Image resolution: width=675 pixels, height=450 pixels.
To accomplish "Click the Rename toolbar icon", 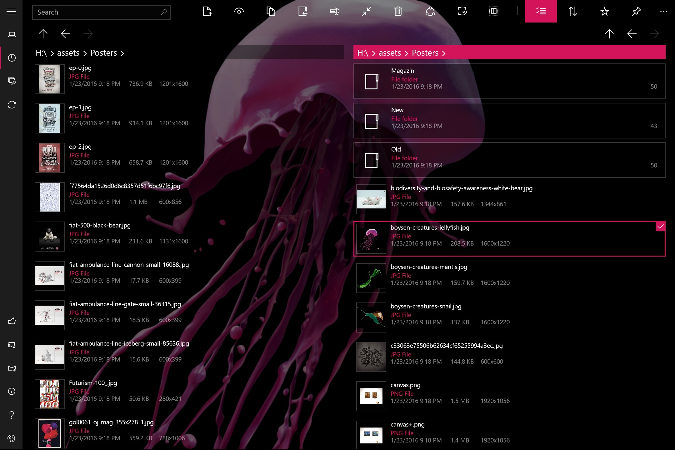I will 334,12.
